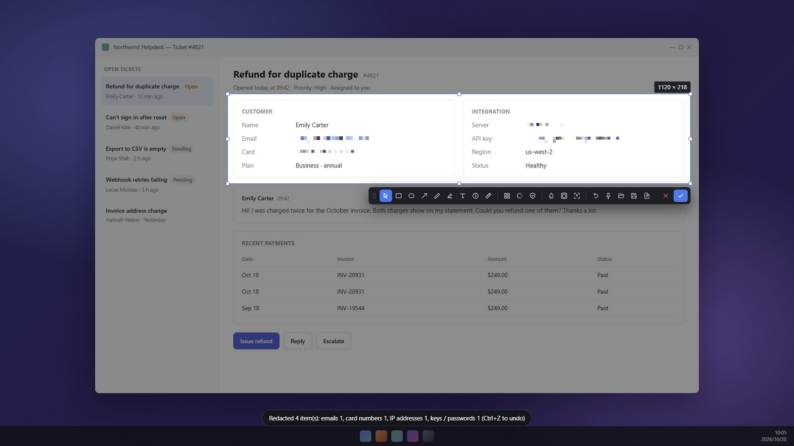
Task: Select the highlighter marker tool
Action: click(450, 196)
